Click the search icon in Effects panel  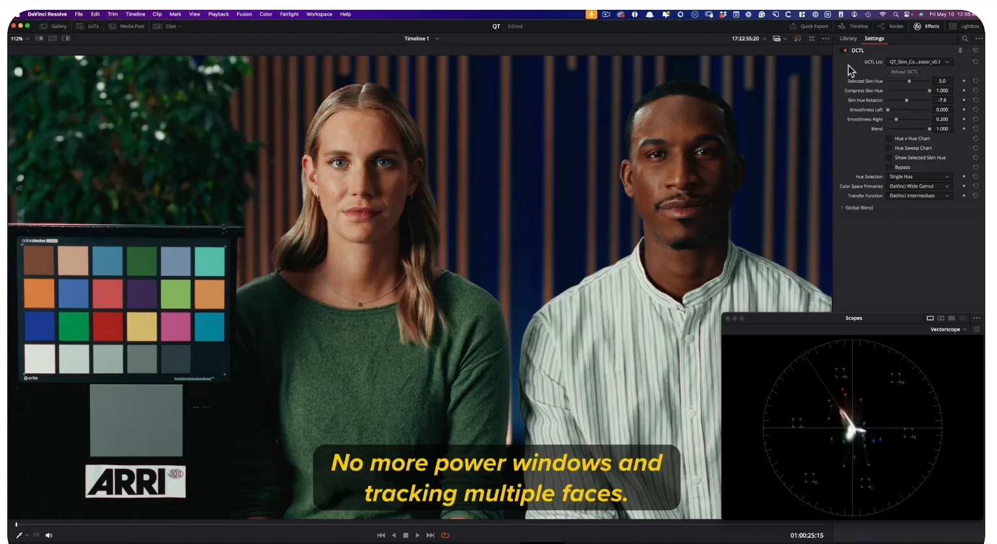pyautogui.click(x=965, y=38)
